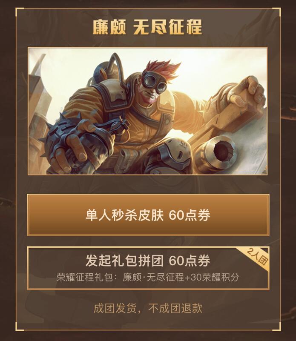Image resolution: width=296 pixels, height=341 pixels.
Task: Tap the 2人团 corner badge
Action: coord(257,256)
